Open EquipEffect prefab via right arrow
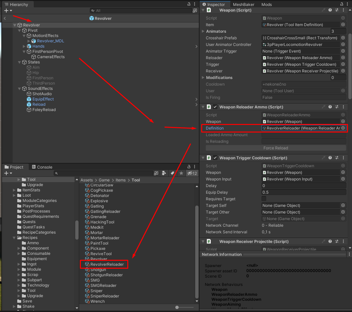This screenshot has height=312, width=352. tap(197, 99)
